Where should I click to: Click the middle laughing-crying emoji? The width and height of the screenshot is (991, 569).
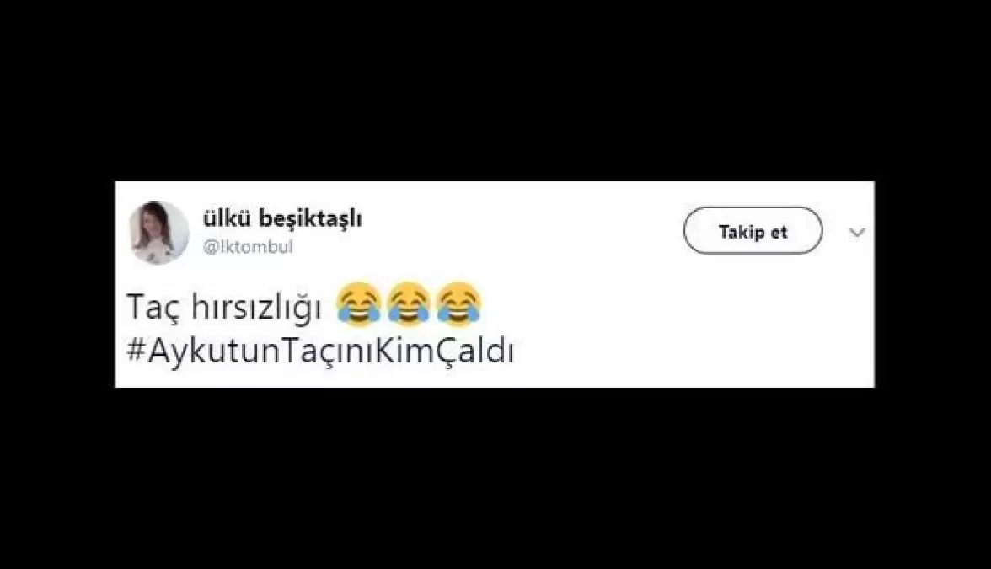pos(409,305)
